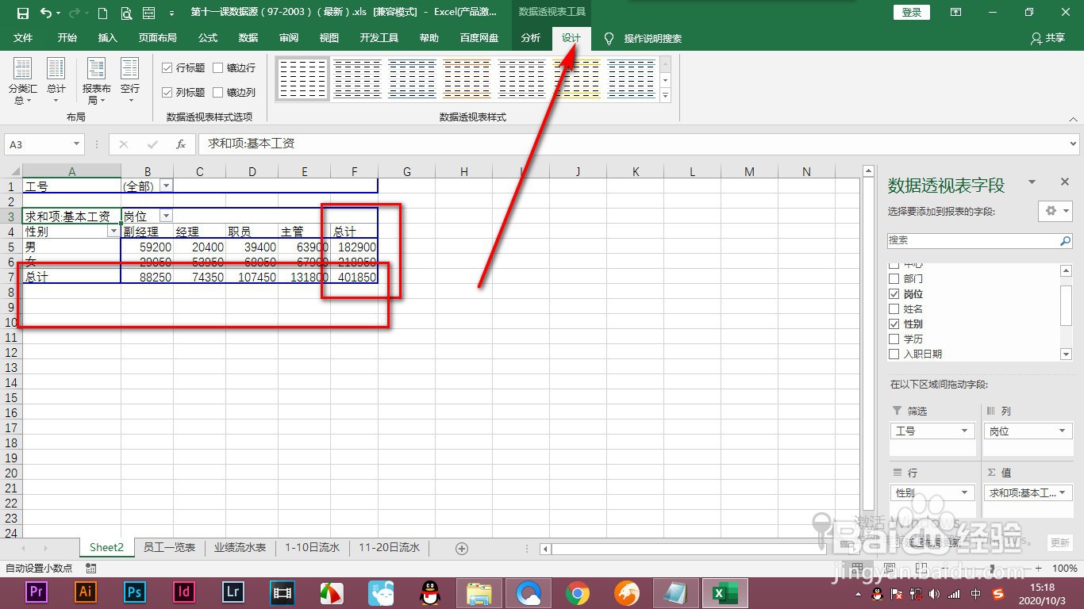Open File Explorer folder on taskbar
Image resolution: width=1084 pixels, height=609 pixels.
479,592
